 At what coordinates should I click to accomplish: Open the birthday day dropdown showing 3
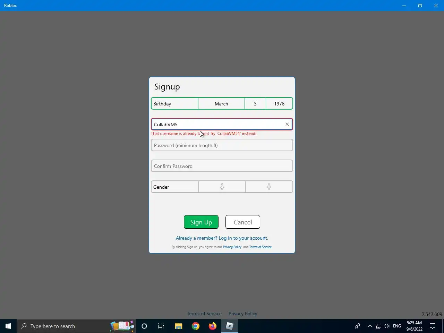pos(255,104)
